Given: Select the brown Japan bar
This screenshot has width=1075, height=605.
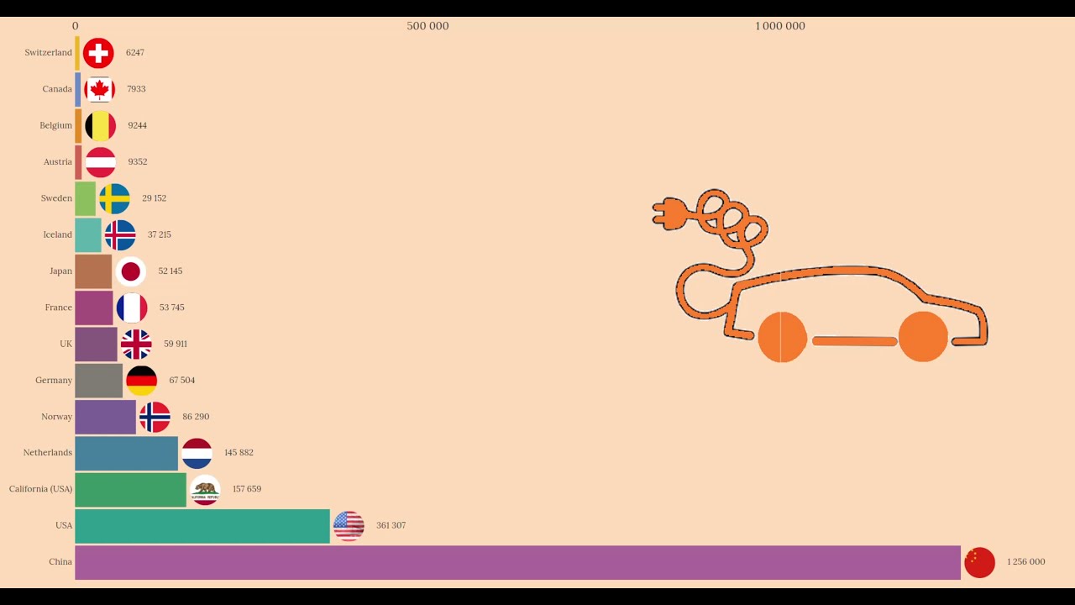Looking at the screenshot, I should pos(93,271).
